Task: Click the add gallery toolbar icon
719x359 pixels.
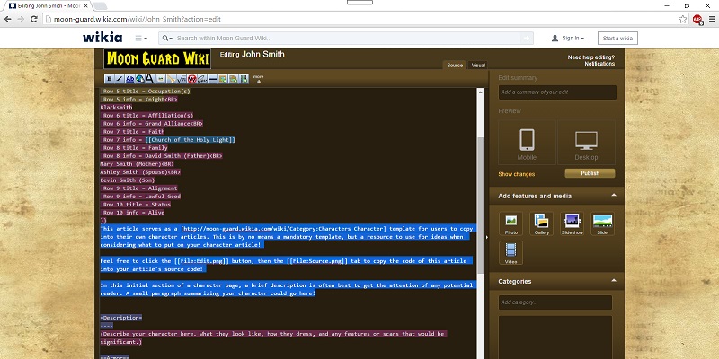Action: point(233,79)
